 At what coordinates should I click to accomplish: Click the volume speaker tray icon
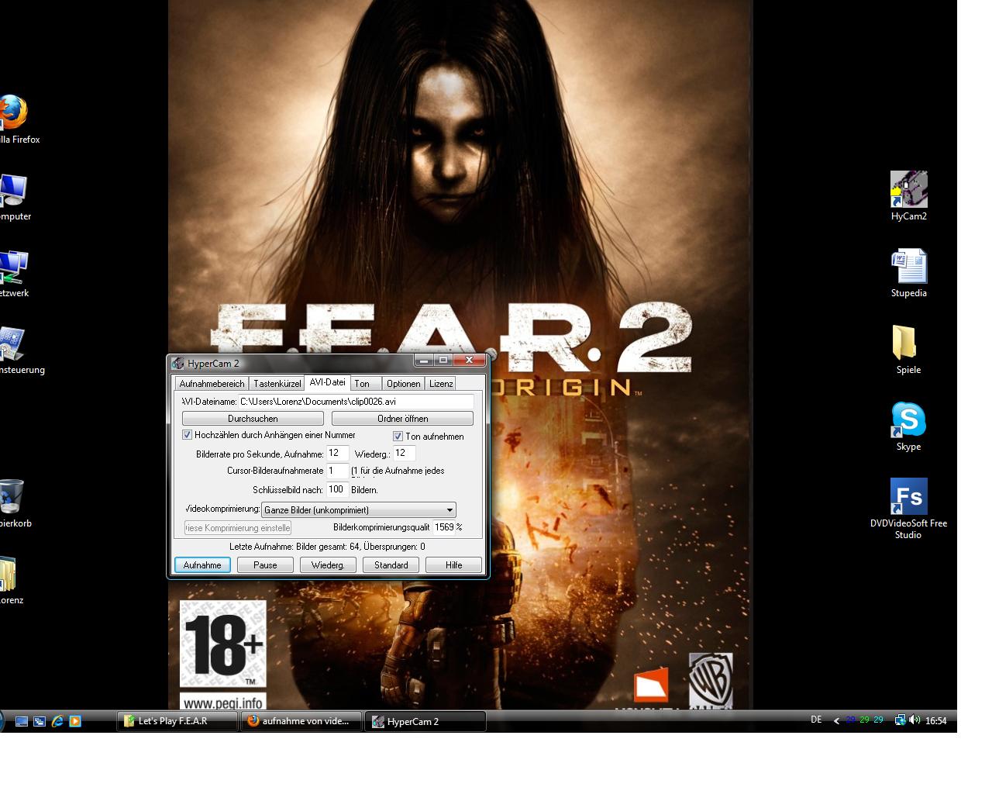coord(914,720)
